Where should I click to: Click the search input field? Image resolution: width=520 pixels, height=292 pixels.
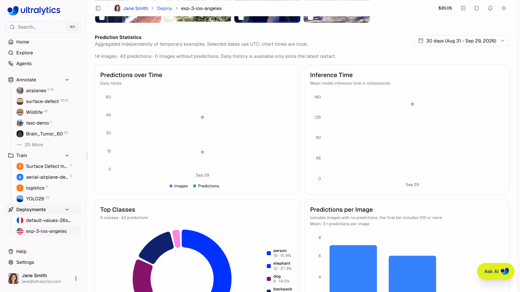[43, 27]
